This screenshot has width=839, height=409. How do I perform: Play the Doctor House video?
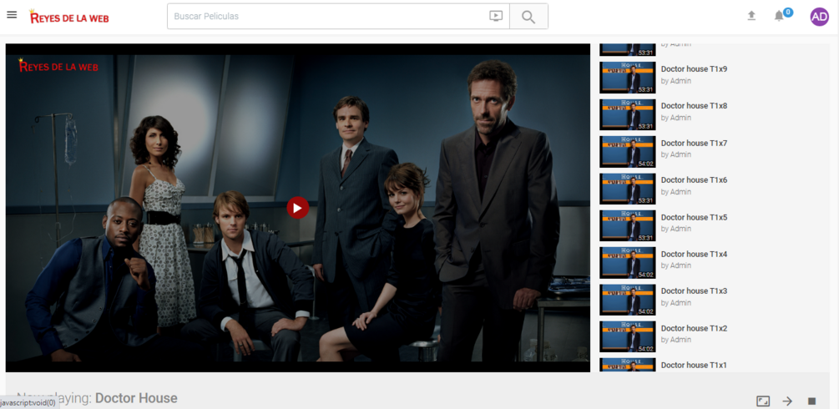coord(297,208)
